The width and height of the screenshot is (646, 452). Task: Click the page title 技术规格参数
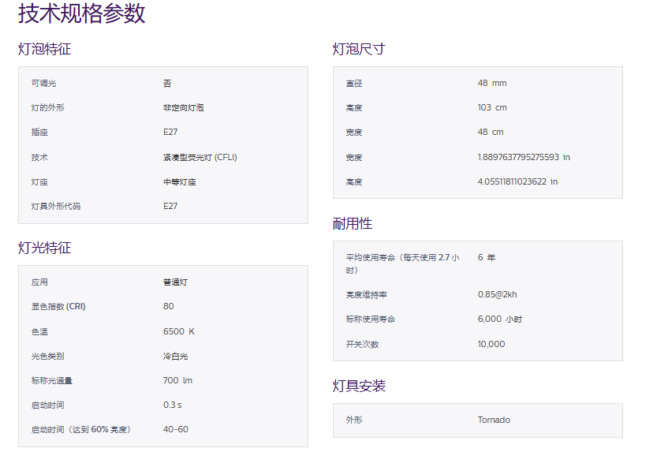coord(81,13)
